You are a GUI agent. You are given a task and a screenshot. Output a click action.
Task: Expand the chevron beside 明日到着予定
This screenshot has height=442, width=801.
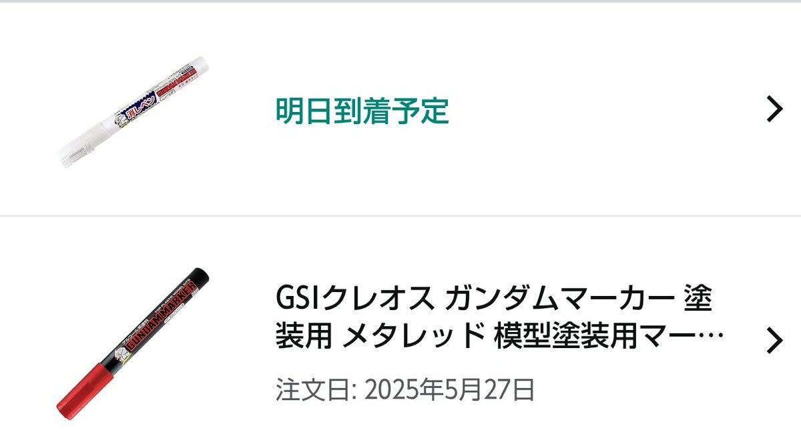click(774, 109)
